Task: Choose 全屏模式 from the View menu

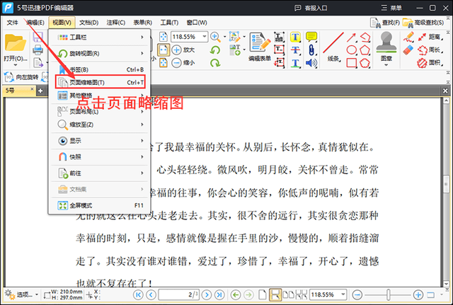Action: (100, 205)
